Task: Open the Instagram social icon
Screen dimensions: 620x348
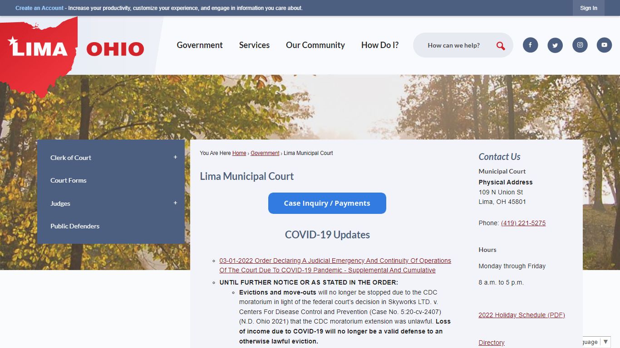Action: click(x=580, y=45)
